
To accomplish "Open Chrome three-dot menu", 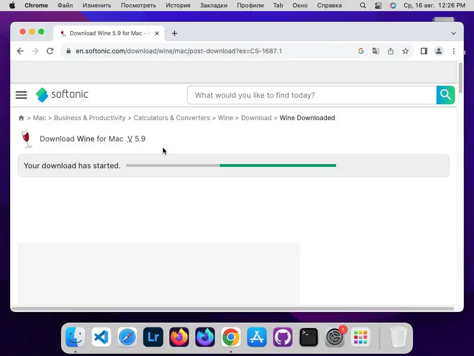I will pos(454,51).
